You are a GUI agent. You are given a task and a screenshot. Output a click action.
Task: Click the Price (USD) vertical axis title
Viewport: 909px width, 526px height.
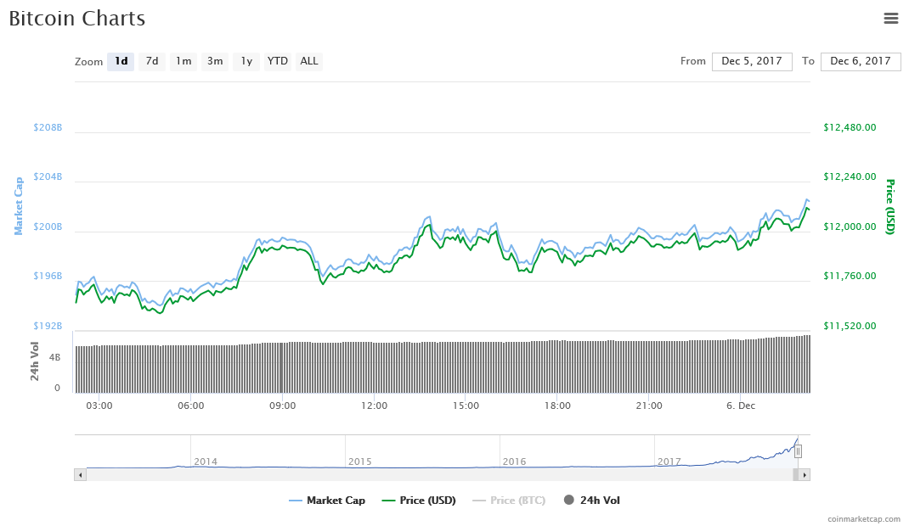tap(889, 206)
